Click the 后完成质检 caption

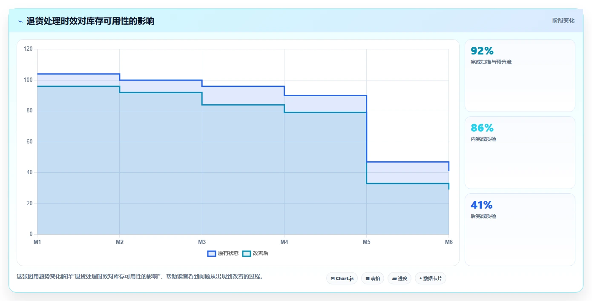tap(483, 216)
